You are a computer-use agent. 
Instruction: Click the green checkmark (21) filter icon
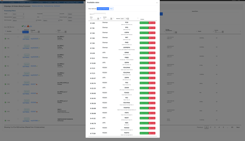pyautogui.click(x=23, y=26)
